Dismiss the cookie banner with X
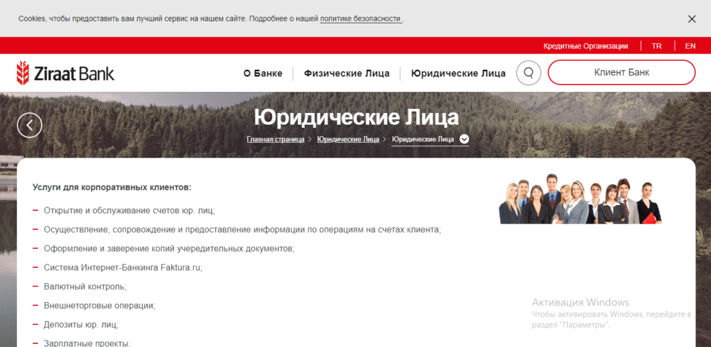Viewport: 711px width, 347px height. pos(692,19)
